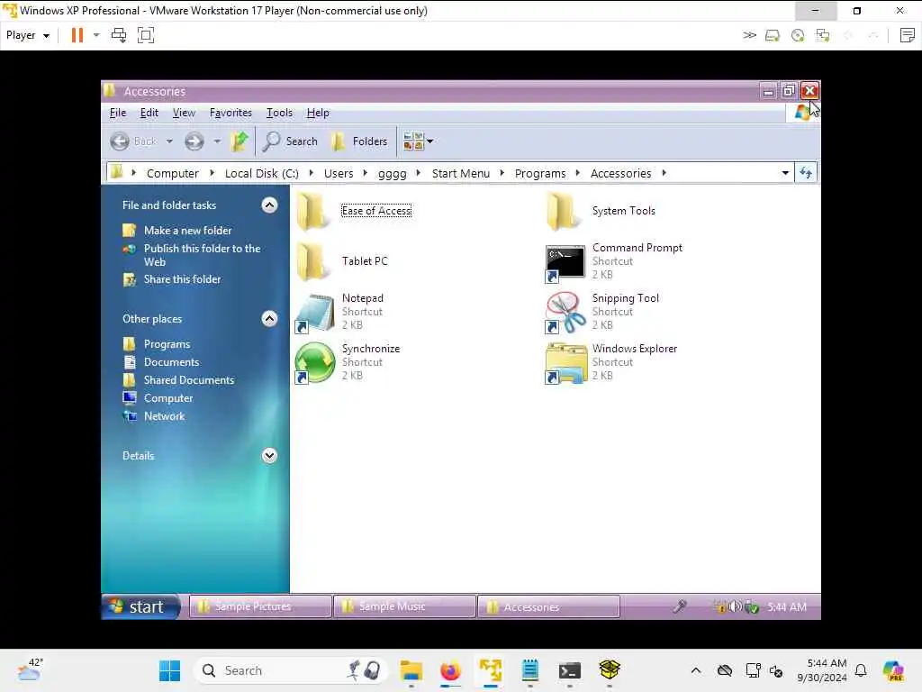
Task: Open the Tools menu
Action: [279, 113]
